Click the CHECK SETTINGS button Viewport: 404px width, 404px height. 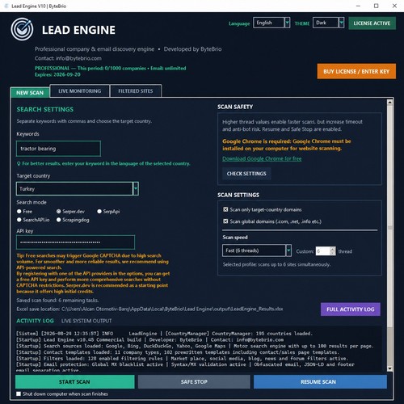click(x=246, y=174)
